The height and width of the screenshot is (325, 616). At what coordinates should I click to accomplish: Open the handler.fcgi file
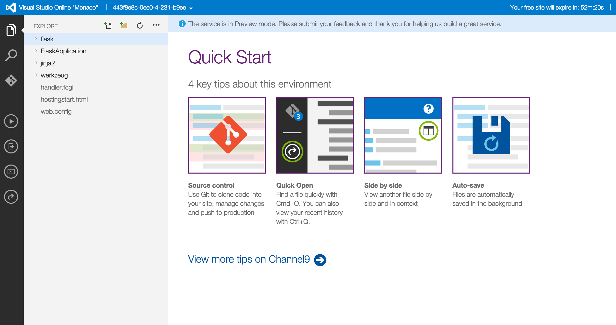[x=57, y=87]
